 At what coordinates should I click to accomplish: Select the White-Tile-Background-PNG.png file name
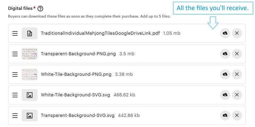[76, 74]
